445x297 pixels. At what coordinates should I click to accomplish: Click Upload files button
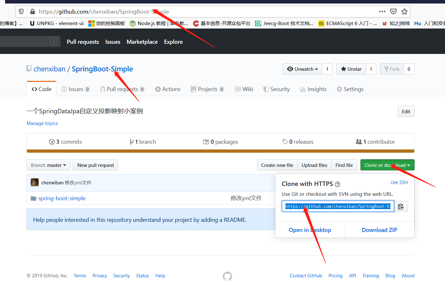[315, 165]
